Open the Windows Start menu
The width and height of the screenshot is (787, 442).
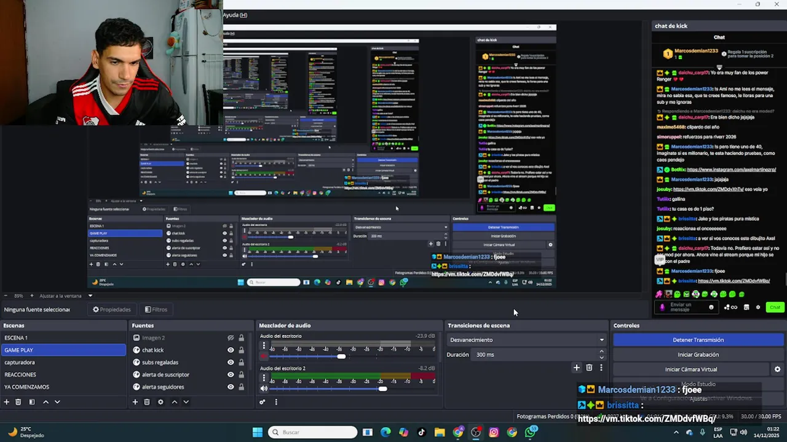(x=258, y=432)
